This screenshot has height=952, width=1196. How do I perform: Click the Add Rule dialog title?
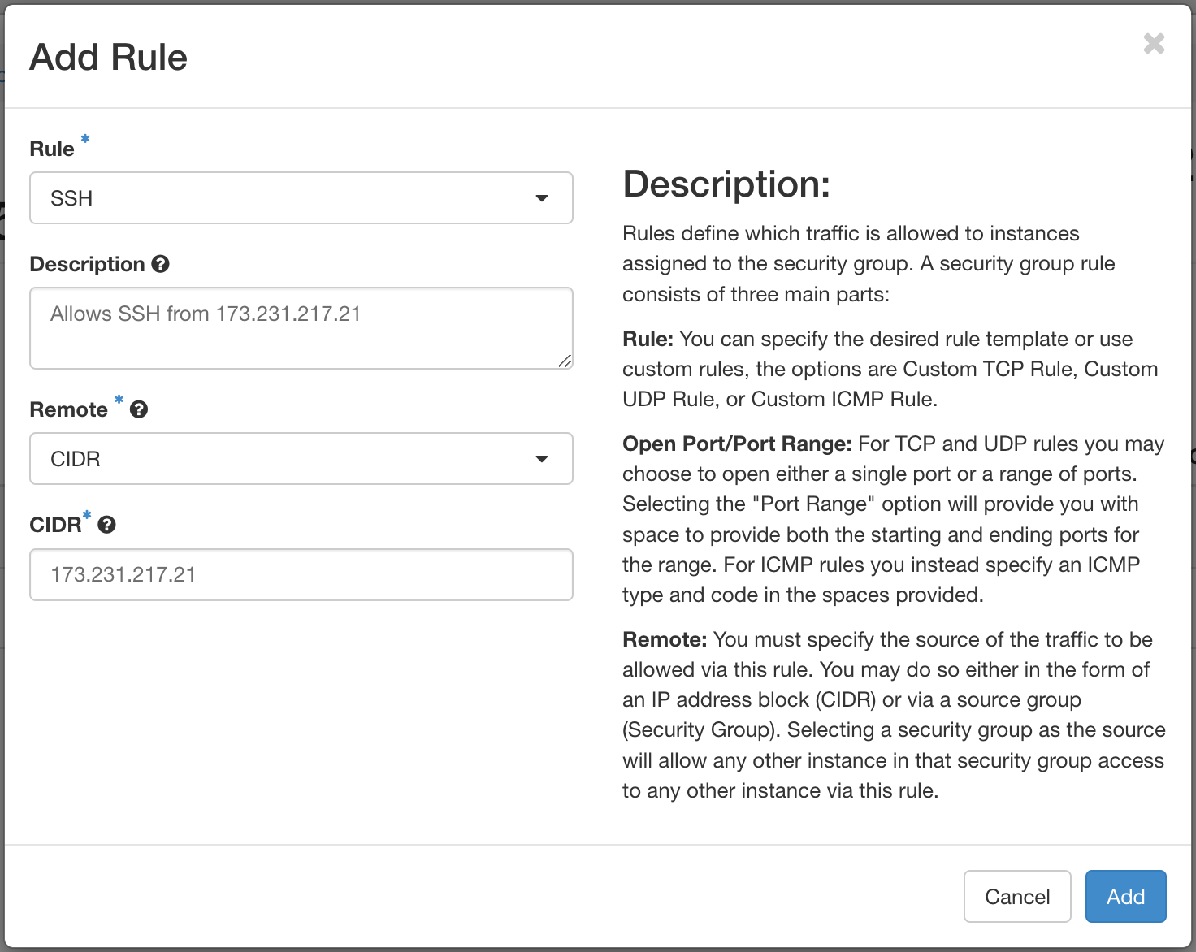pos(108,56)
